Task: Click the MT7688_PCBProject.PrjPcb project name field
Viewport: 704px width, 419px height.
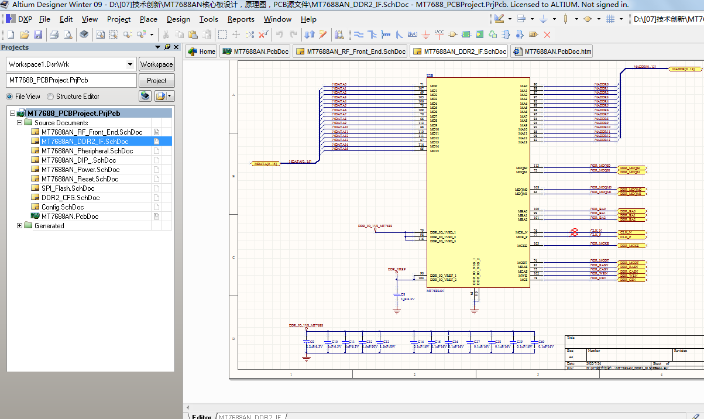Action: point(71,80)
